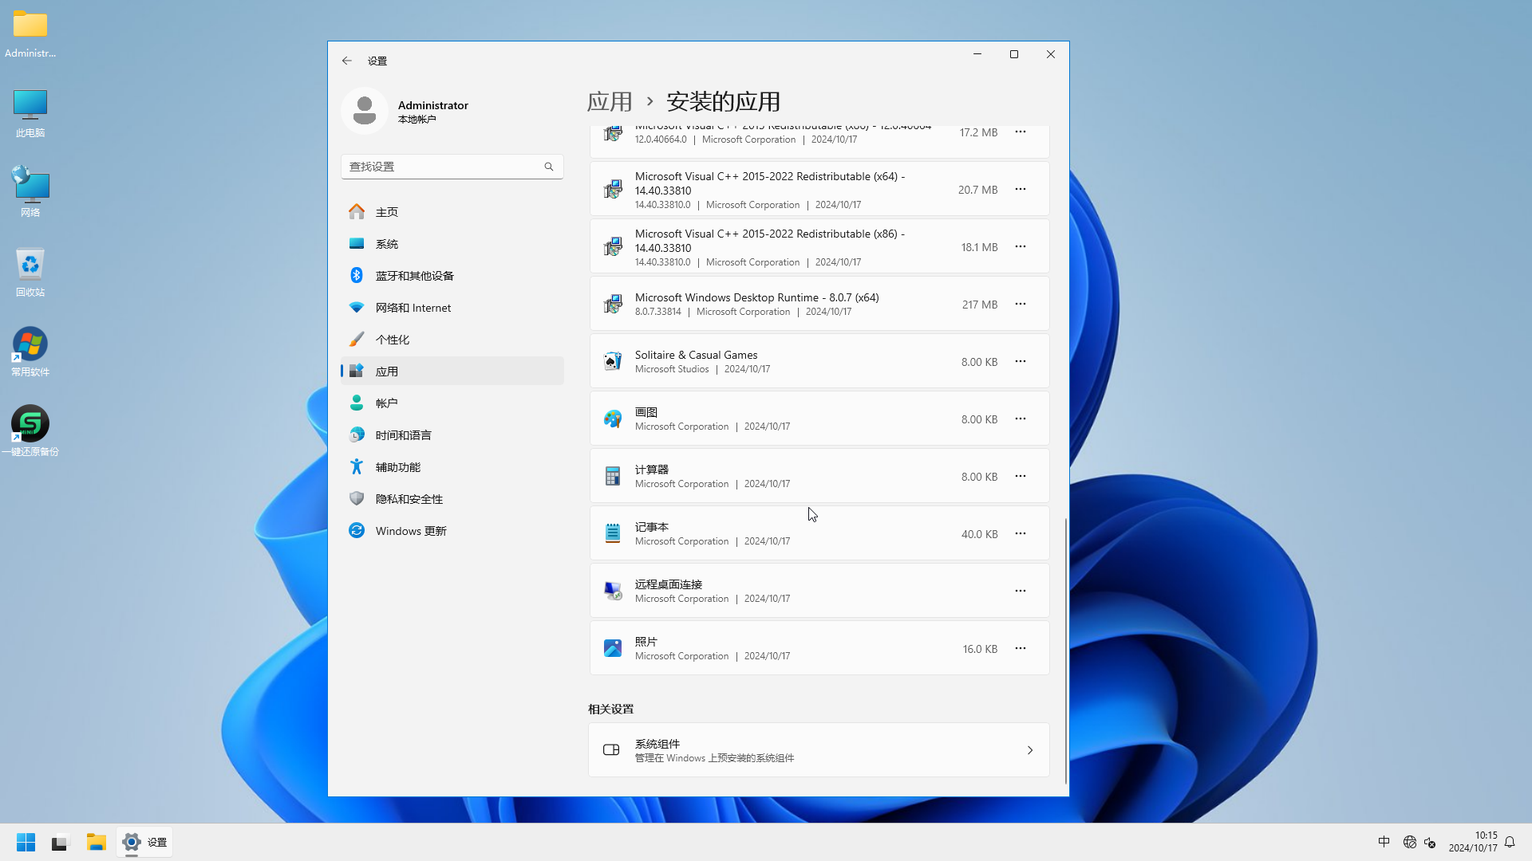This screenshot has height=861, width=1532.
Task: Open File Explorer from the taskbar
Action: pyautogui.click(x=97, y=842)
